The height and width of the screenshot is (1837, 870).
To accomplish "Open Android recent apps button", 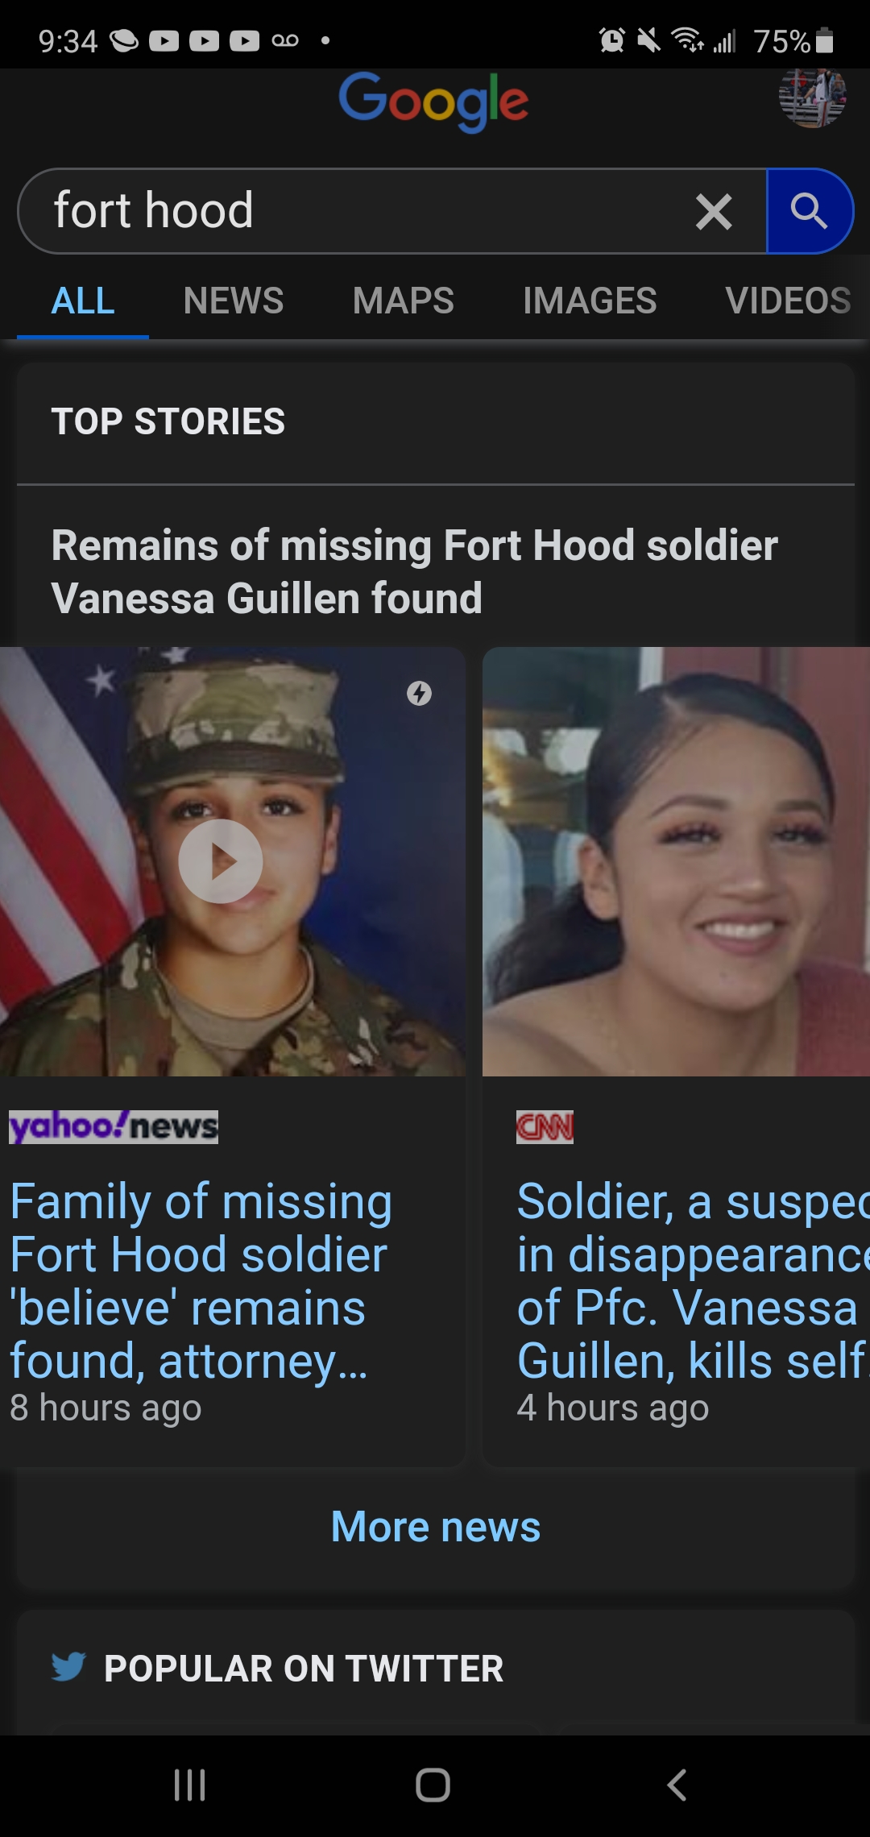I will pos(190,1785).
